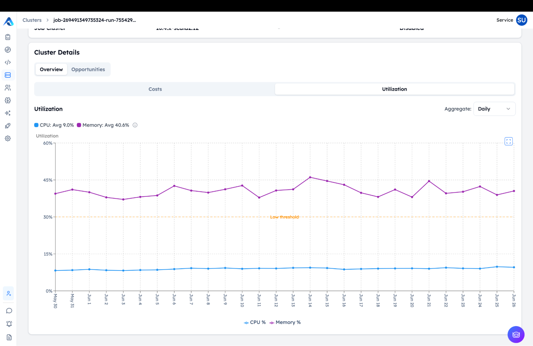
Task: Click the CPU: Avg 9.0% text
Action: [x=57, y=125]
